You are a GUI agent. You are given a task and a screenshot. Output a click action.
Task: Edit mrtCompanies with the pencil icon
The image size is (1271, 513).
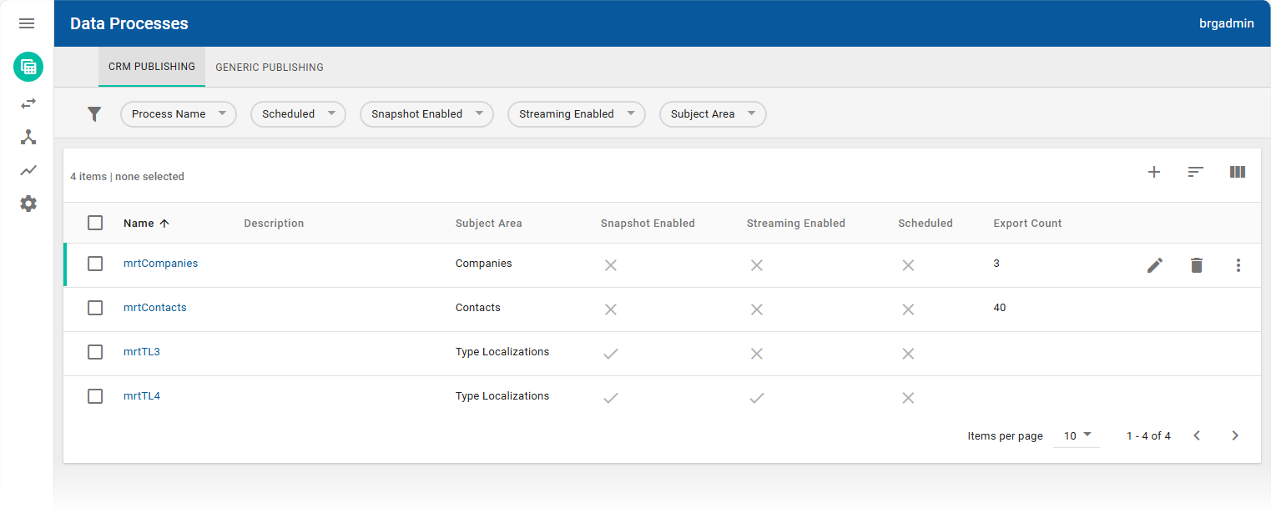tap(1155, 265)
